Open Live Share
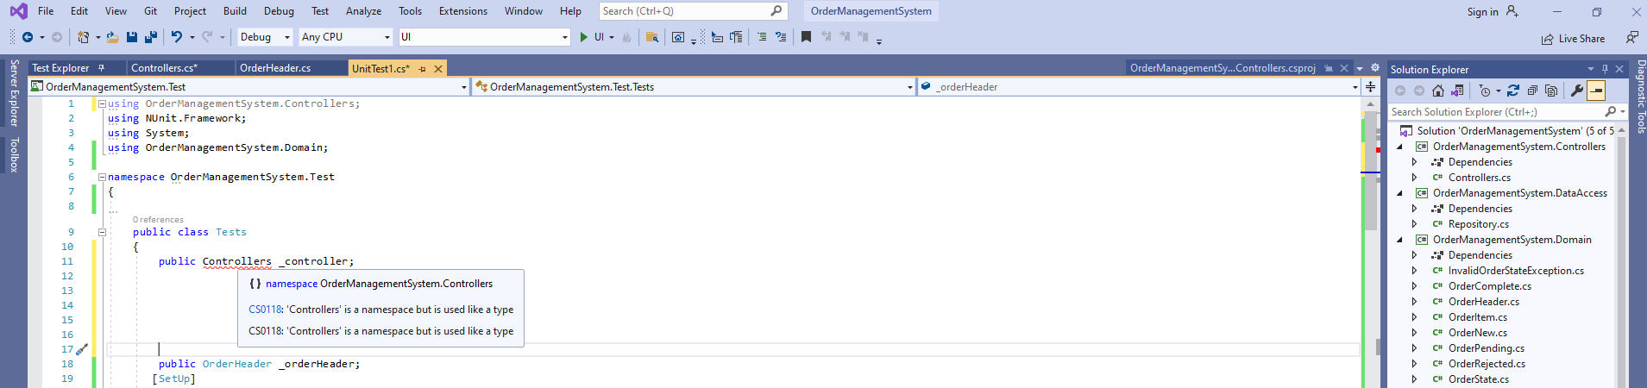The image size is (1647, 388). coord(1574,39)
